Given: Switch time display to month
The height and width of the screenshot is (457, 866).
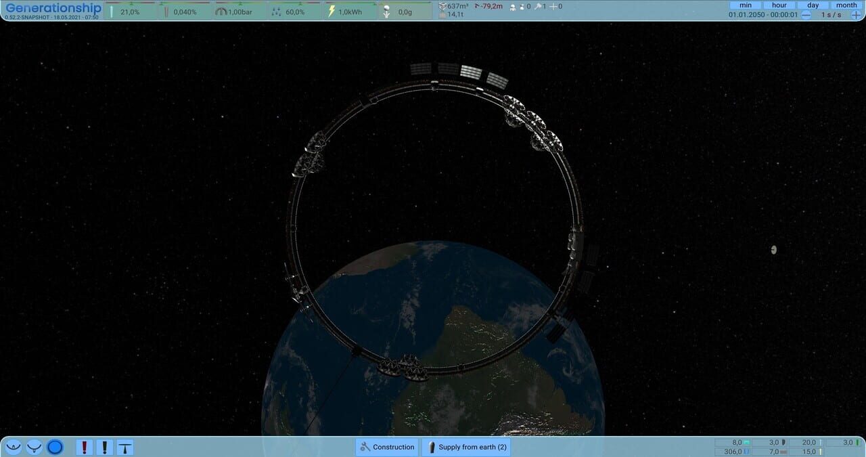Looking at the screenshot, I should 846,5.
